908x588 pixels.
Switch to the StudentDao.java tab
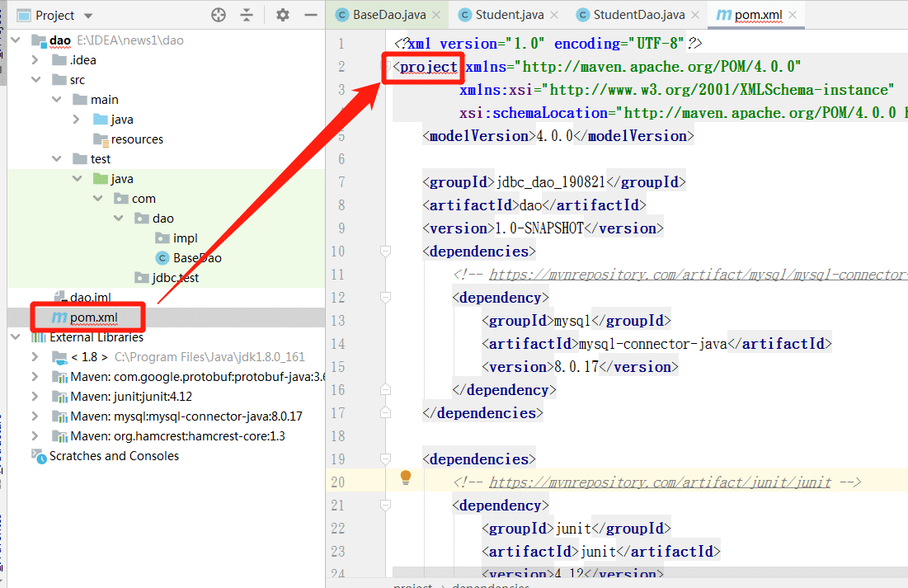tap(638, 15)
